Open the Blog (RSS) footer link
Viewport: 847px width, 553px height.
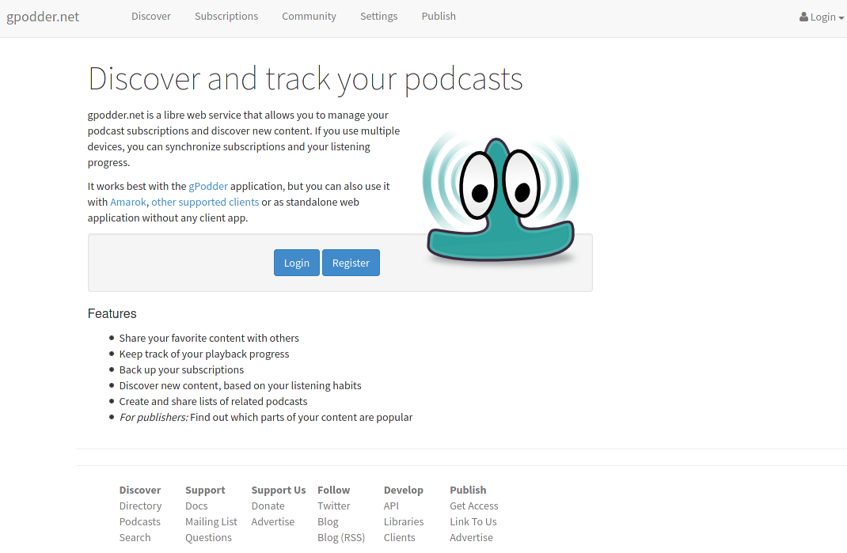click(x=341, y=537)
